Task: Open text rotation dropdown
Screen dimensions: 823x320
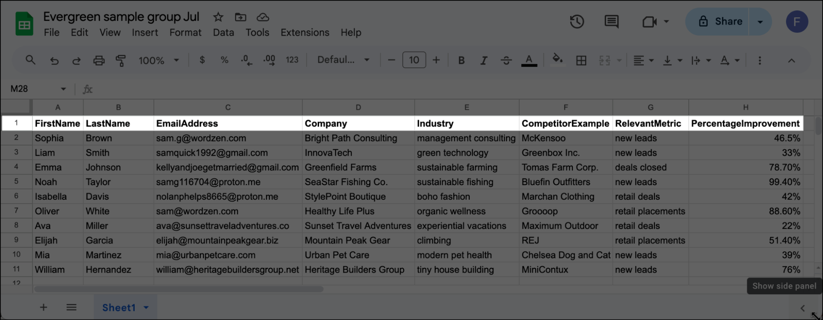Action: tap(730, 60)
